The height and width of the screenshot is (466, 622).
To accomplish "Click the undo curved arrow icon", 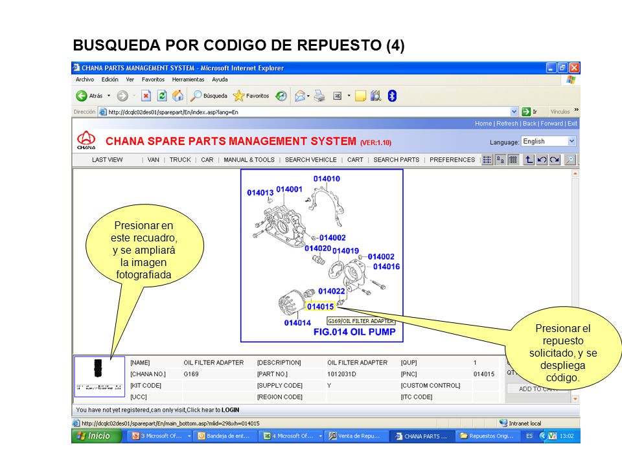I will [542, 160].
